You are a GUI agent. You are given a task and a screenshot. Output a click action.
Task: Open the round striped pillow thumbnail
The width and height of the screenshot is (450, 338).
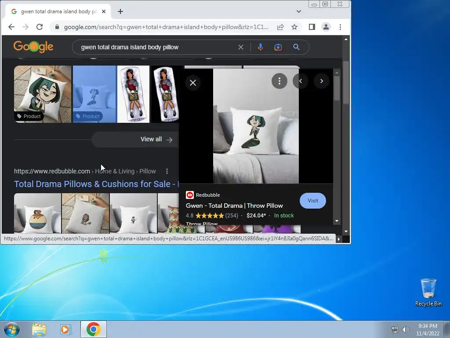coord(38,213)
